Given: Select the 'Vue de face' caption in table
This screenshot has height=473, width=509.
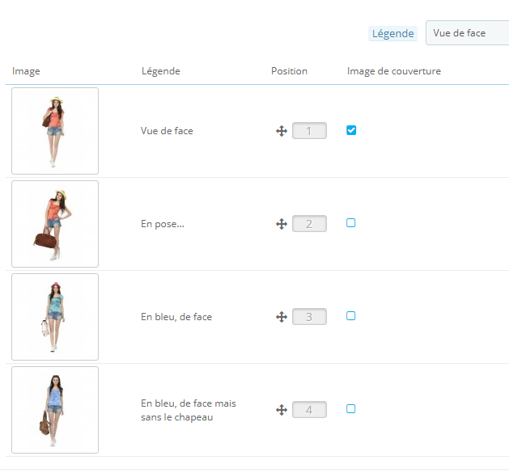Looking at the screenshot, I should point(167,131).
